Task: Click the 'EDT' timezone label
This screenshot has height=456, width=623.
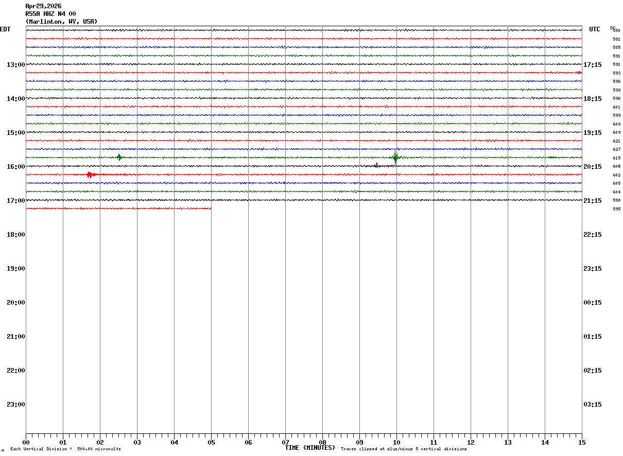Action: pos(5,29)
